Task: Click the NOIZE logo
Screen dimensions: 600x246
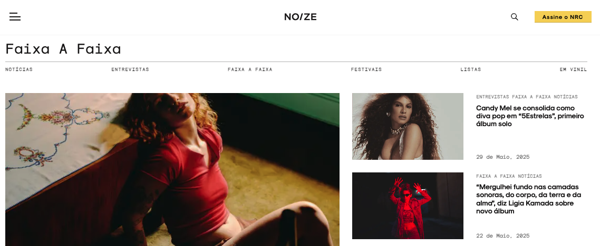Action: (x=301, y=17)
